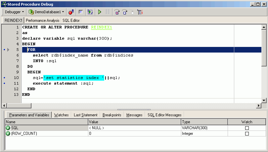Click the Run to Cursor icon
The height and width of the screenshot is (152, 268).
140,12
